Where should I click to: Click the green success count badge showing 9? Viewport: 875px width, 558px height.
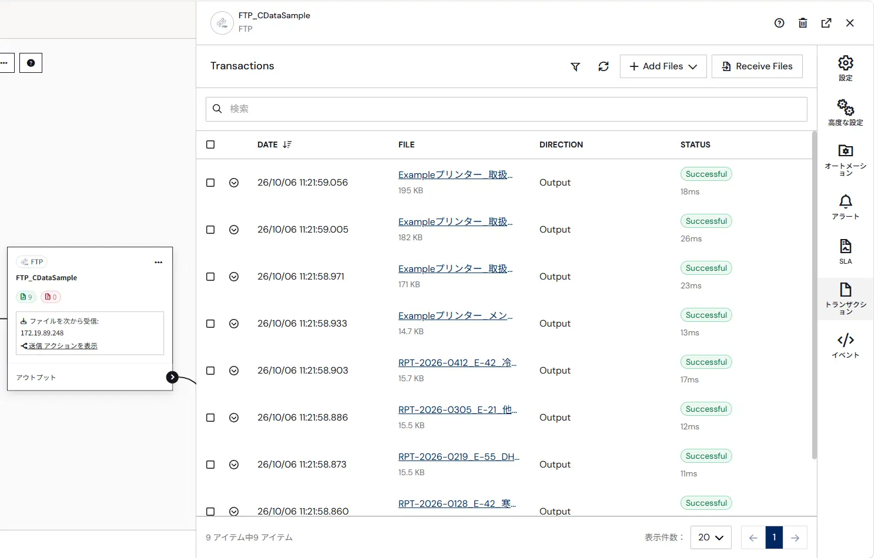coord(26,297)
